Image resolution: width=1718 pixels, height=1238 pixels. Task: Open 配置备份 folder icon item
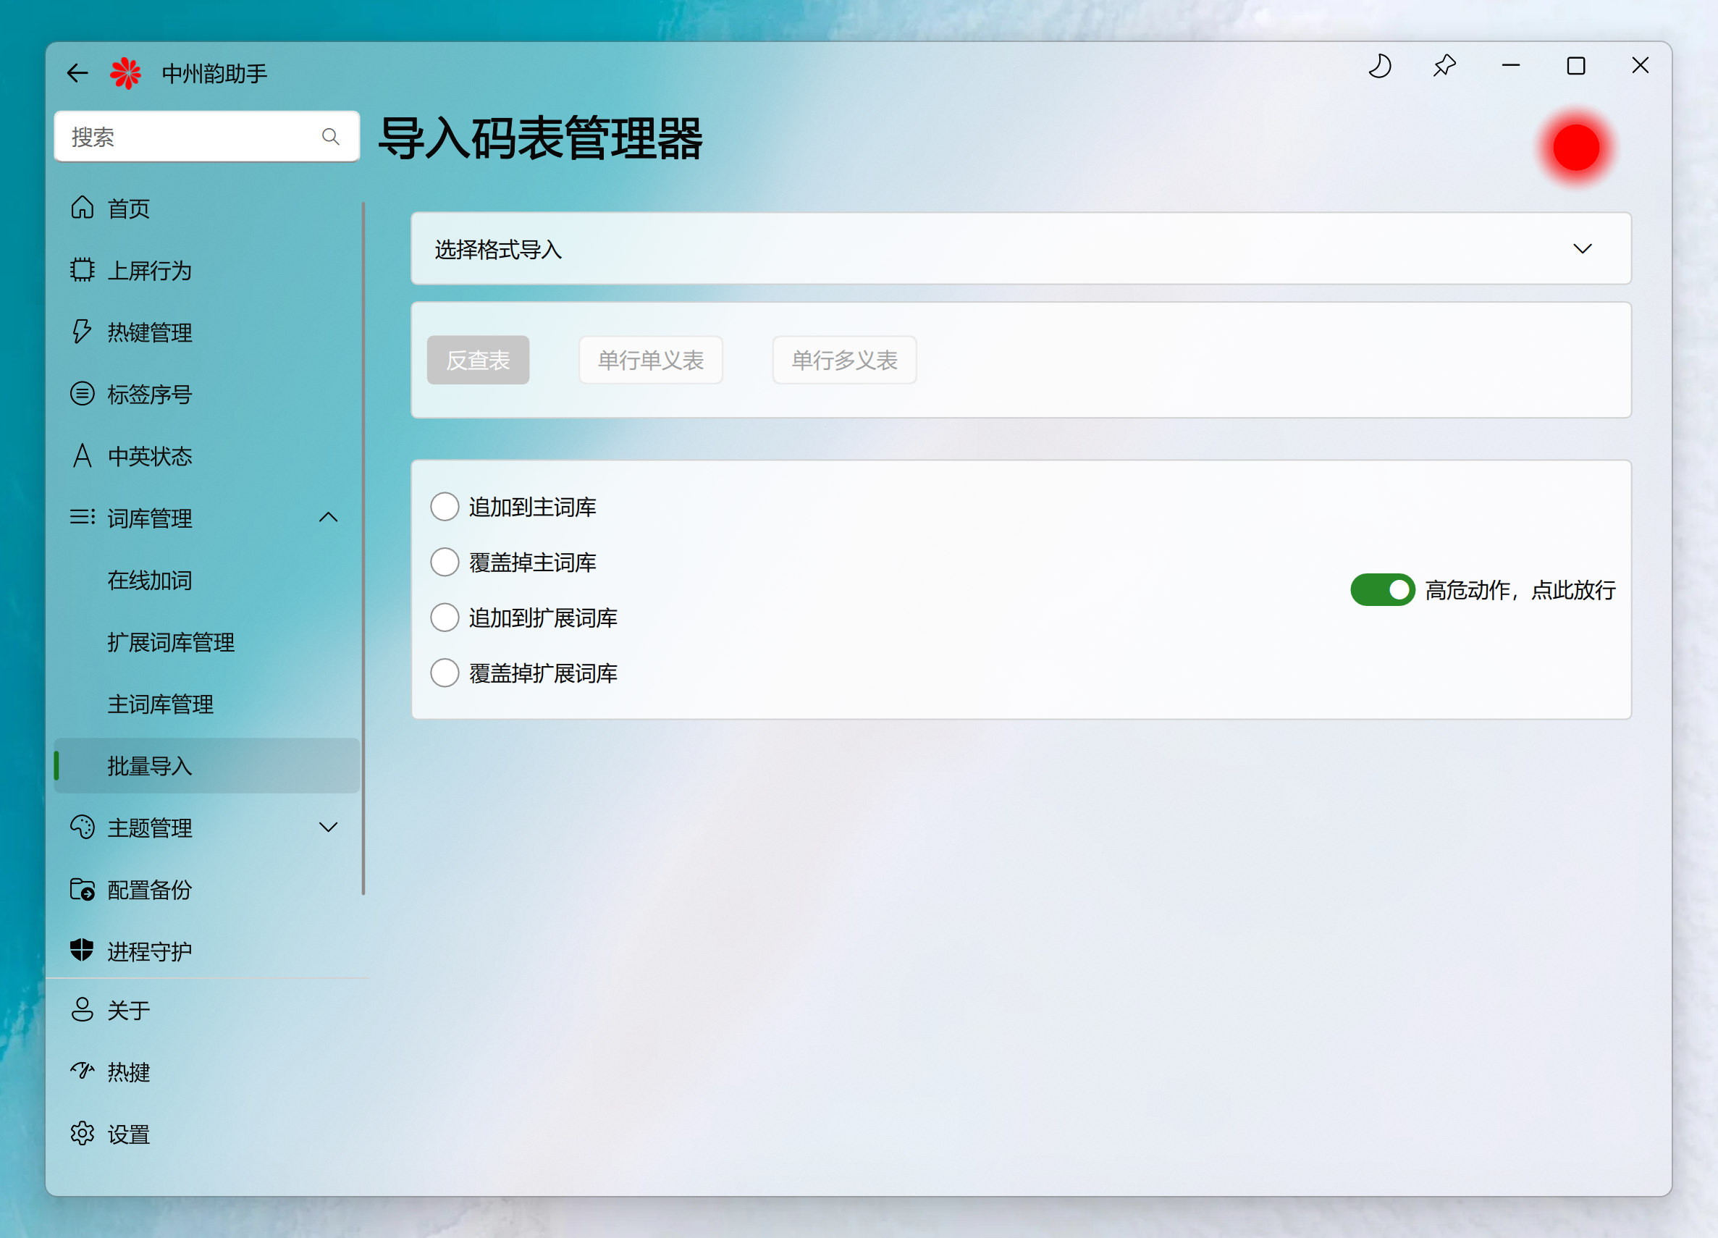pos(83,890)
